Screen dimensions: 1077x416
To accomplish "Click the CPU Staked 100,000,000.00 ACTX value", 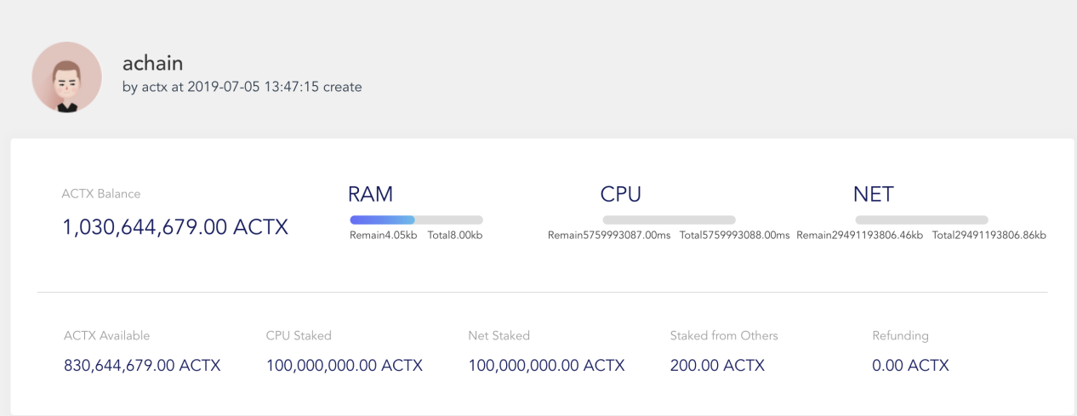I will 345,366.
